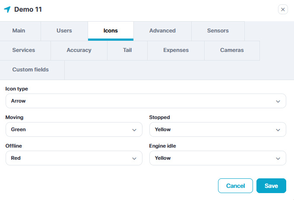Image resolution: width=294 pixels, height=200 pixels.
Task: Expand the Icon type dropdown
Action: 145,101
